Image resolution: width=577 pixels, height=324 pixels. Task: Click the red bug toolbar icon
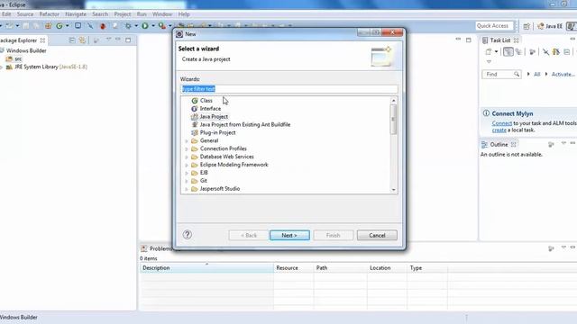[103, 26]
